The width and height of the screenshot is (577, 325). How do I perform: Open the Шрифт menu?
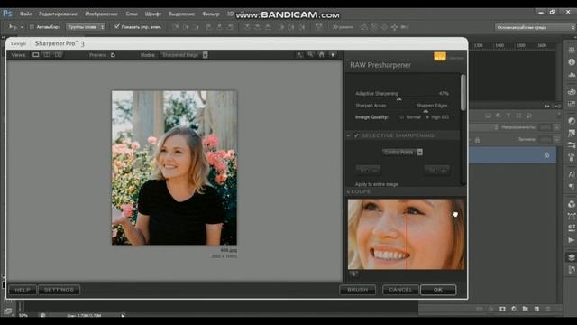(x=153, y=14)
